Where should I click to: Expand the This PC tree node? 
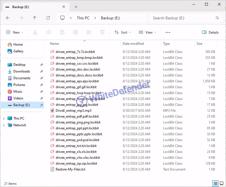(x=4, y=118)
